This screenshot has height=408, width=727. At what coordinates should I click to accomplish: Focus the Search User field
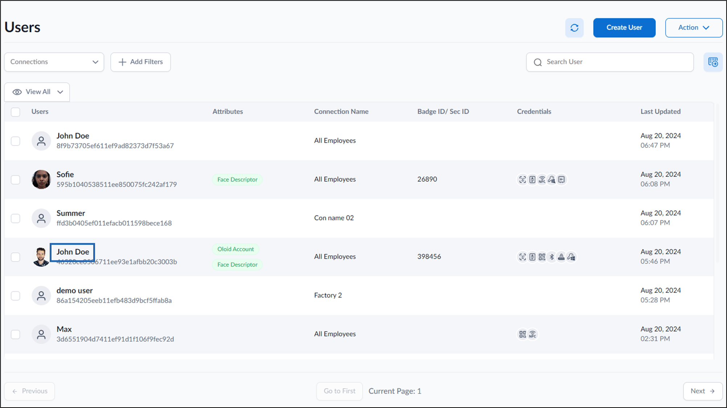click(610, 62)
